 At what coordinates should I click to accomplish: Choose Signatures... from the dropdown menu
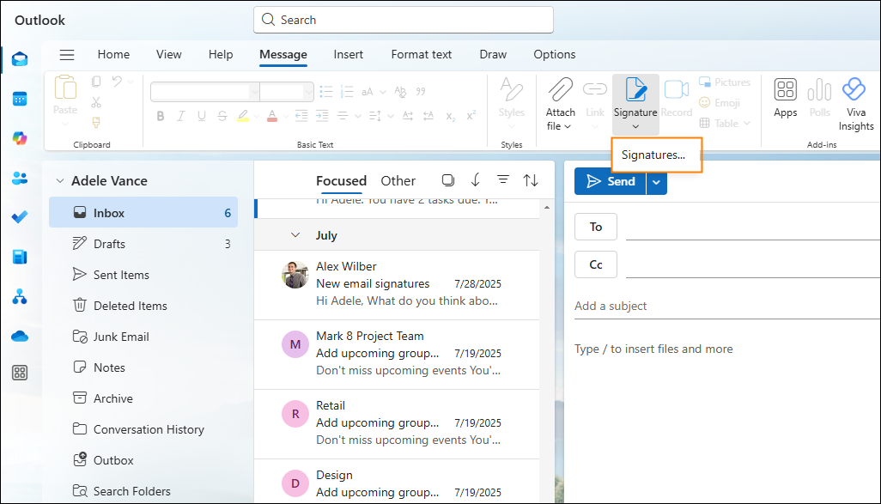pyautogui.click(x=653, y=155)
